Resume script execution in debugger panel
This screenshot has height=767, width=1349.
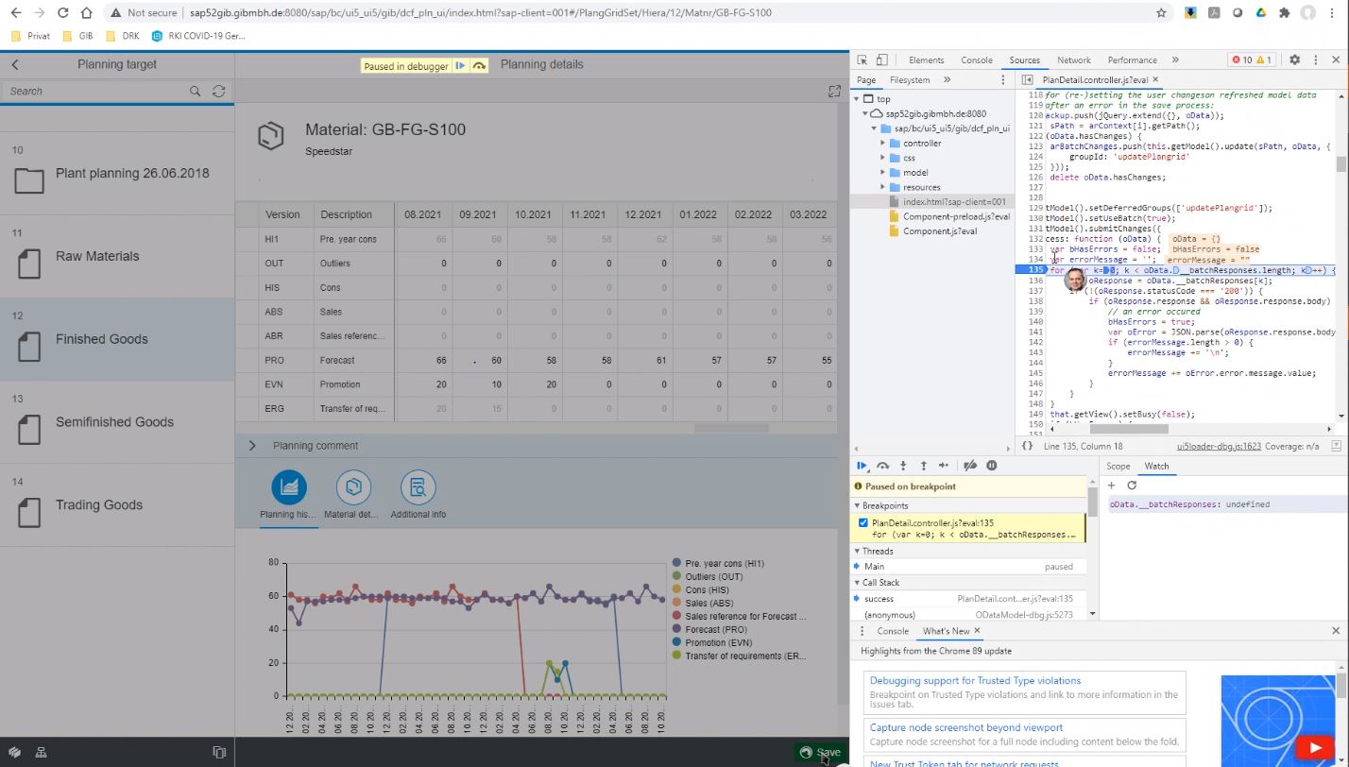coord(862,466)
